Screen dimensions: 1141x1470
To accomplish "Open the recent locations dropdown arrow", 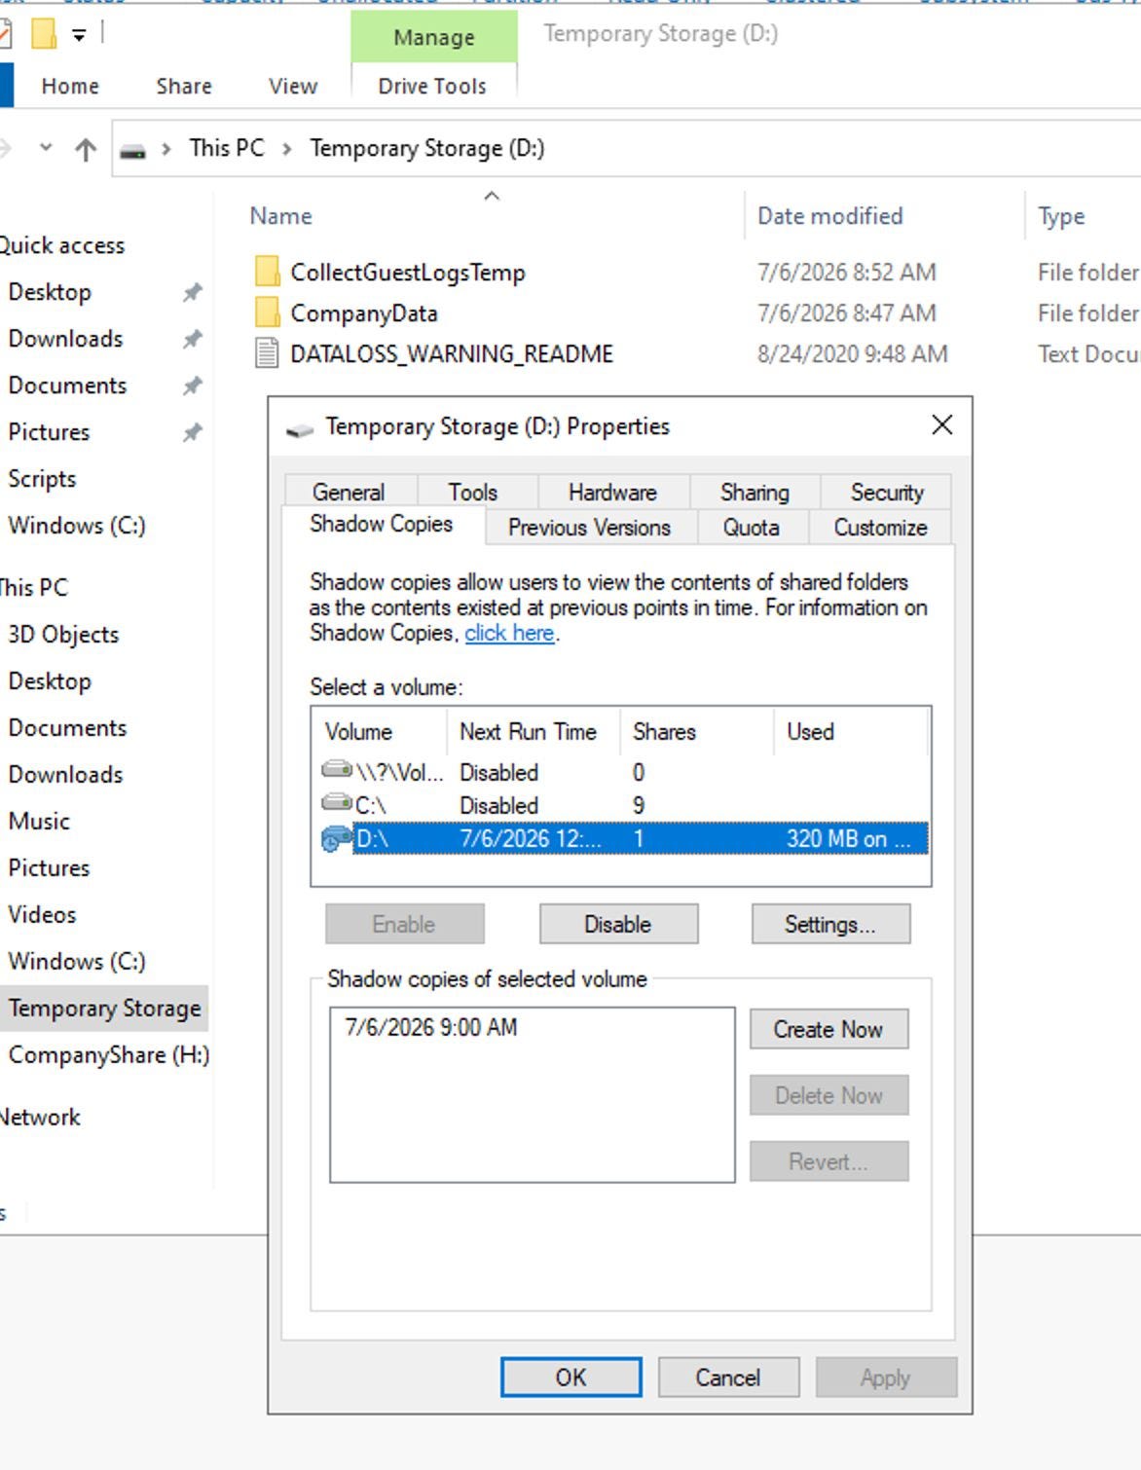I will coord(45,148).
